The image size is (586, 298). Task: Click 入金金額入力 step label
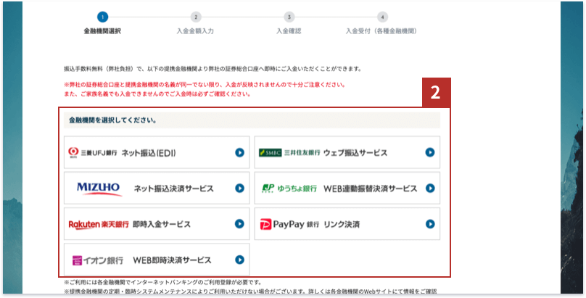(196, 31)
